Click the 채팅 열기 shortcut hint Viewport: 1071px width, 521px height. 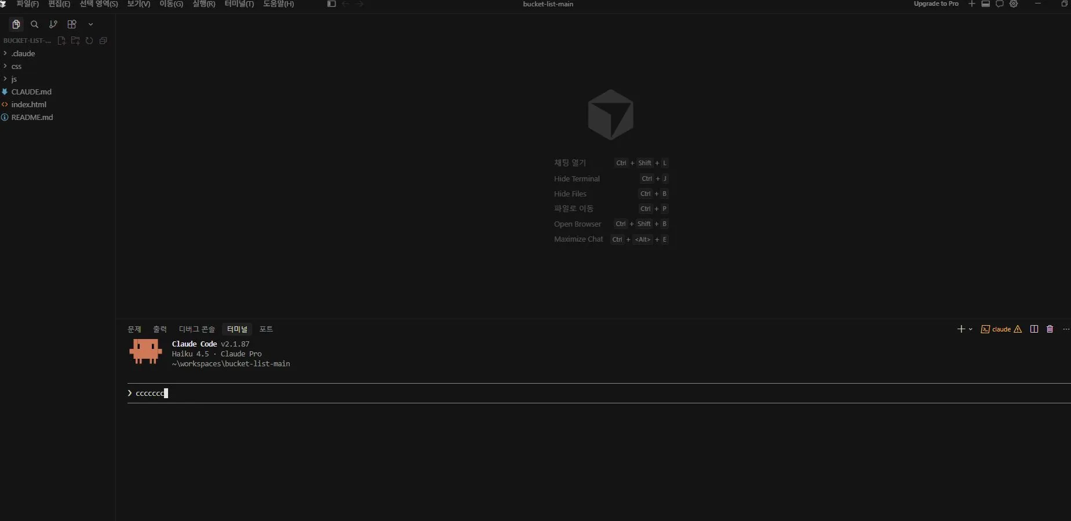[611, 163]
